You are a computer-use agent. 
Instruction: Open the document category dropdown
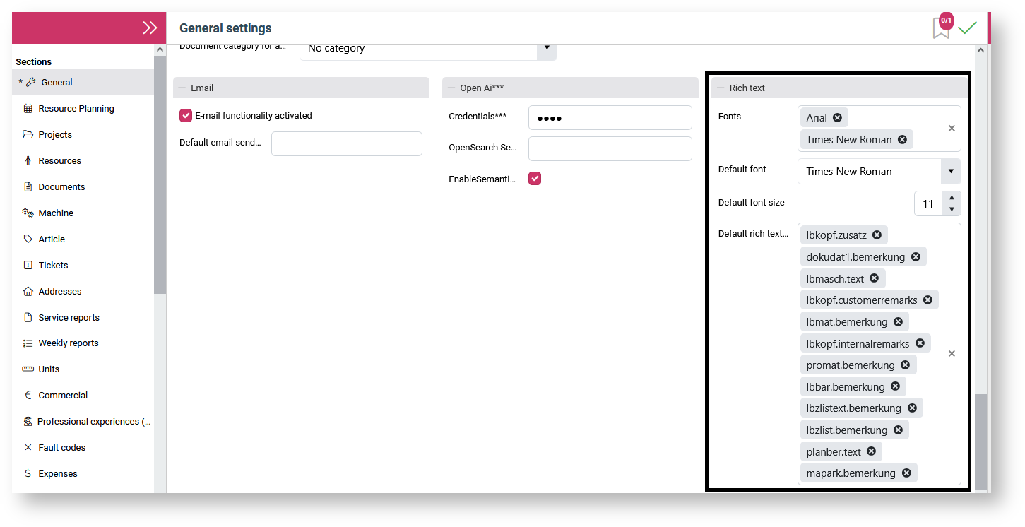pyautogui.click(x=546, y=49)
